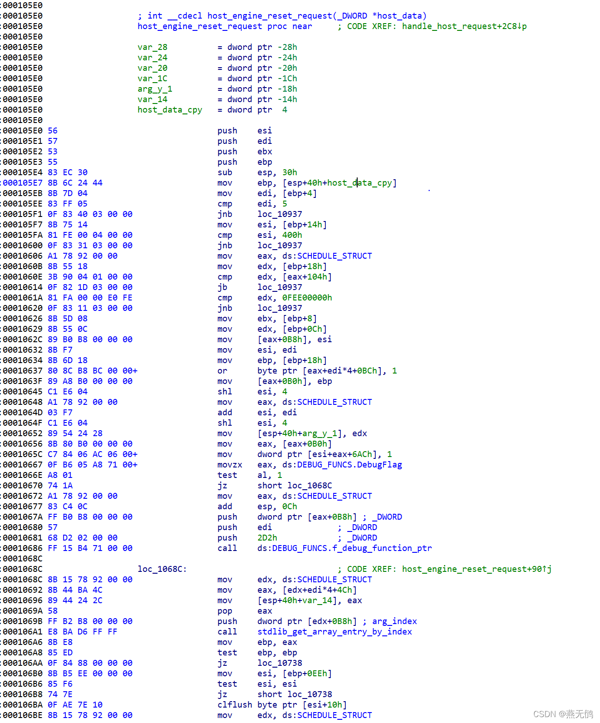Select the var_20 stack variable

[152, 68]
